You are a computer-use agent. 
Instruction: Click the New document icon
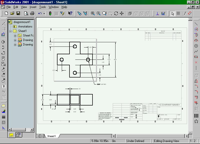[6, 13]
